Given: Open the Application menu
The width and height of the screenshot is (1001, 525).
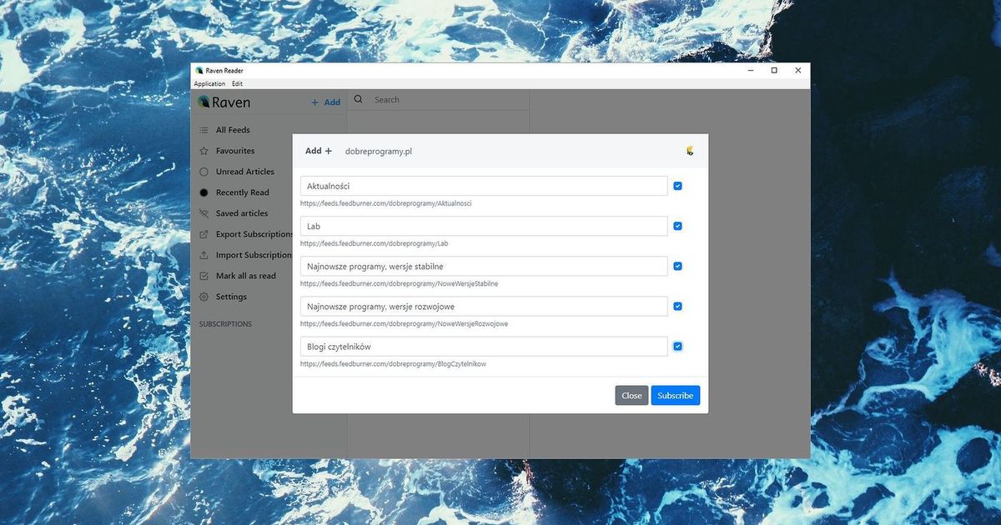Looking at the screenshot, I should [x=209, y=83].
